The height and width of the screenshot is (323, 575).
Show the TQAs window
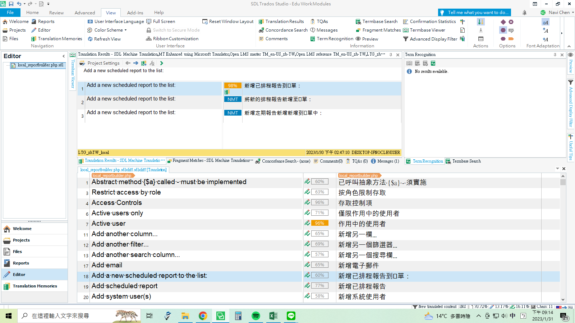(319, 22)
